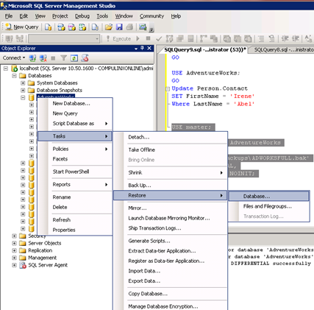Screen dimensions: 314x310
Task: Switch to the SQLQuery8.sql tab
Action: coord(282,49)
